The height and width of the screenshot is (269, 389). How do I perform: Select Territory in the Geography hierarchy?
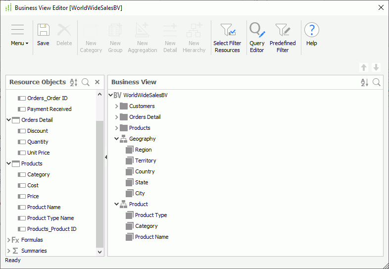pyautogui.click(x=145, y=161)
